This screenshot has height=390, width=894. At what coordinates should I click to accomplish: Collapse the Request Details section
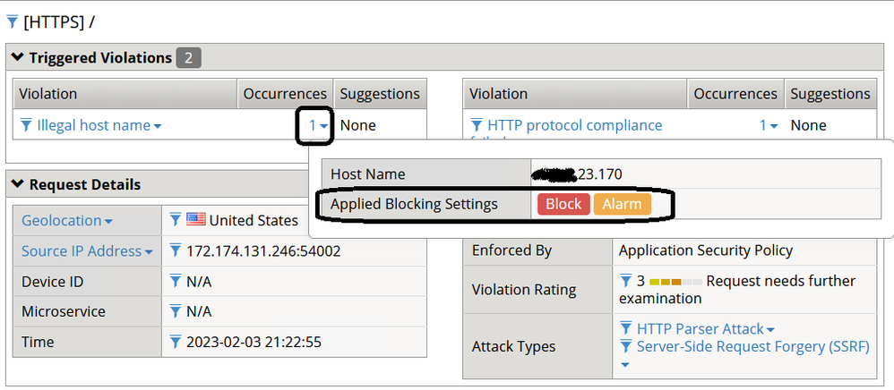(17, 185)
